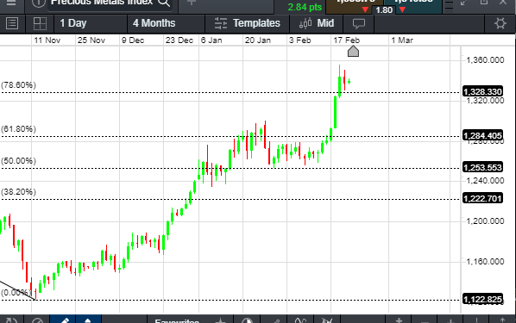Viewport: 516px width, 323px height.
Task: Click the 20 Jan date label
Action: [258, 40]
